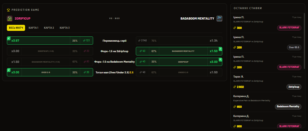Click the first pink SLARK FOTOGRAF badge
Viewport: 308px width, 131px height.
[289, 28]
